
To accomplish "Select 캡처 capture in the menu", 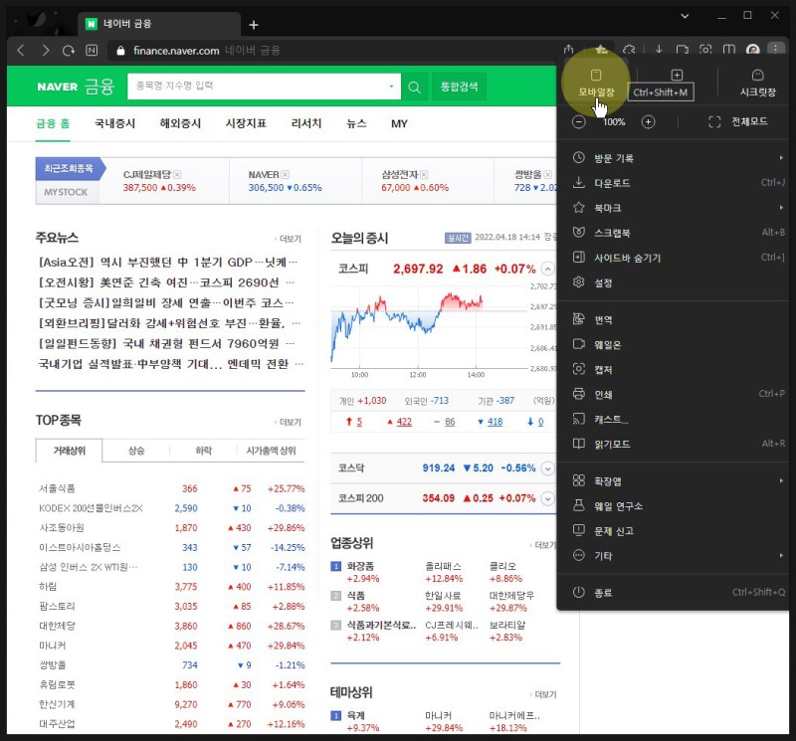I will tap(674, 369).
